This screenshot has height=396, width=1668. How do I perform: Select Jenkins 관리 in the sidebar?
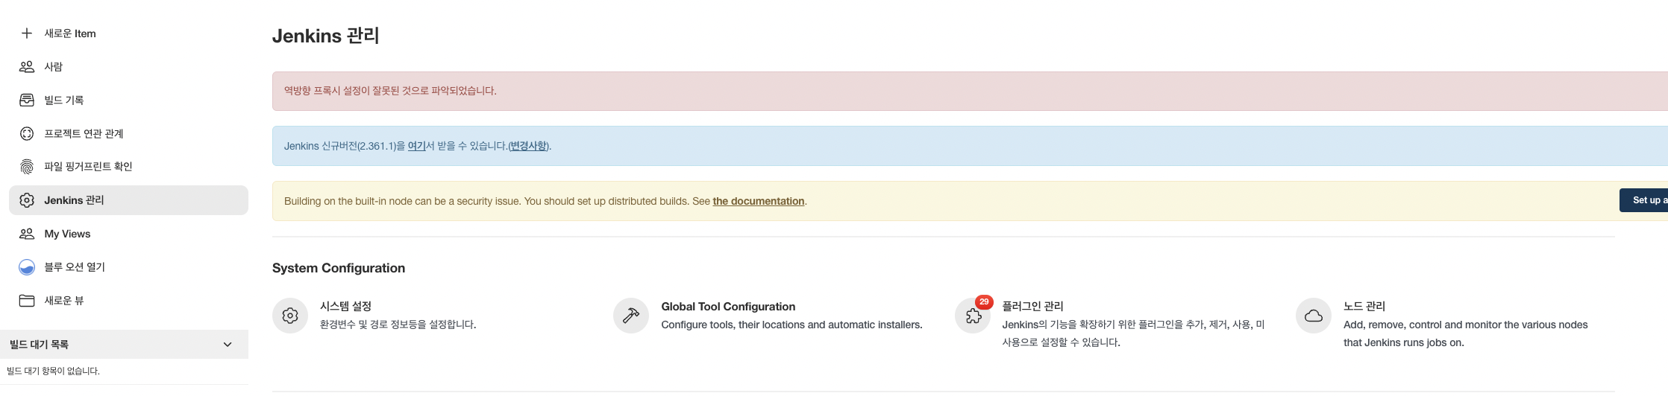[x=128, y=200]
